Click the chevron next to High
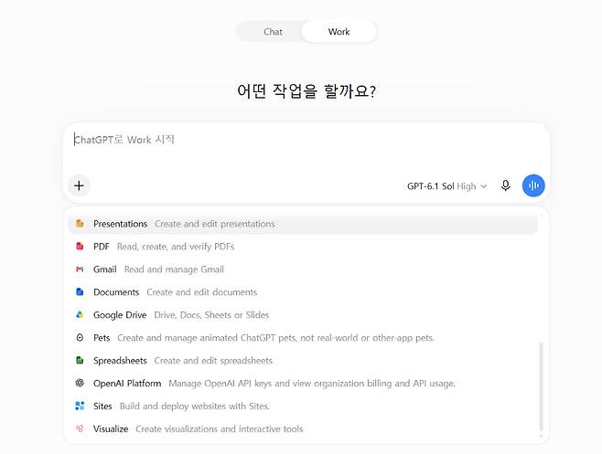This screenshot has width=602, height=454. [484, 186]
